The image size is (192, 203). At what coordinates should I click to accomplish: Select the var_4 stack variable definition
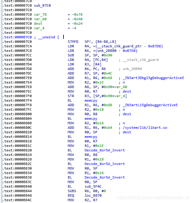tap(39, 28)
